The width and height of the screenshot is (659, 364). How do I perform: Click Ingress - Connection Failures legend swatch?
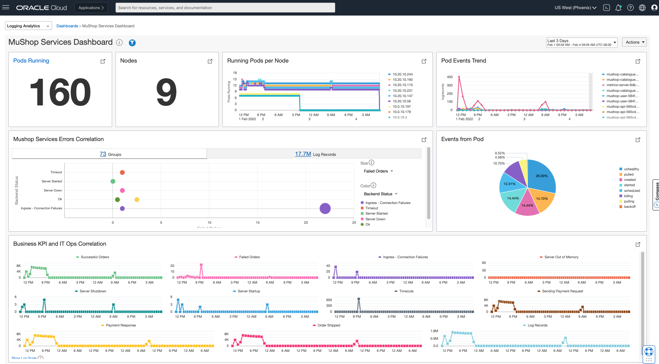coord(362,203)
